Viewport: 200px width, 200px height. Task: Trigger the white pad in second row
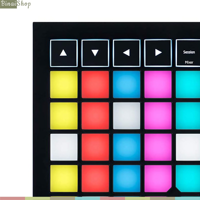[x=127, y=116]
